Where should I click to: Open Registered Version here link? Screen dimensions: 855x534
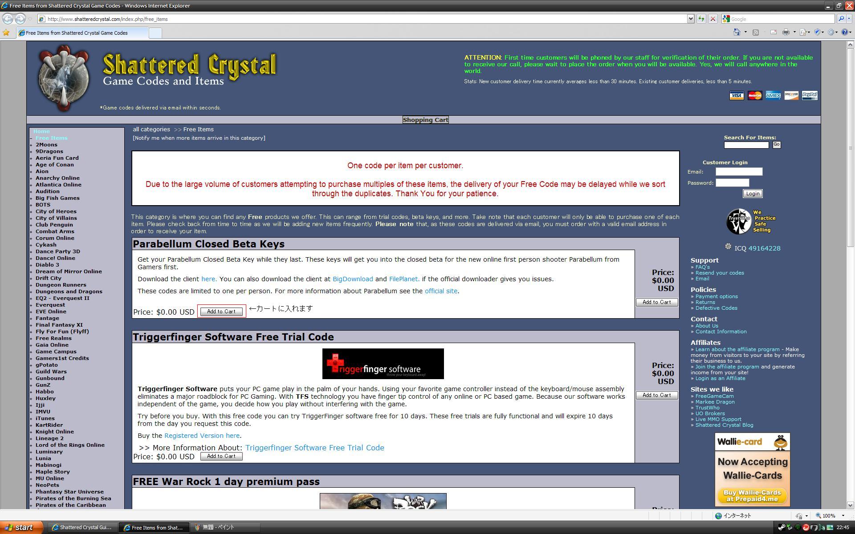[x=202, y=436]
